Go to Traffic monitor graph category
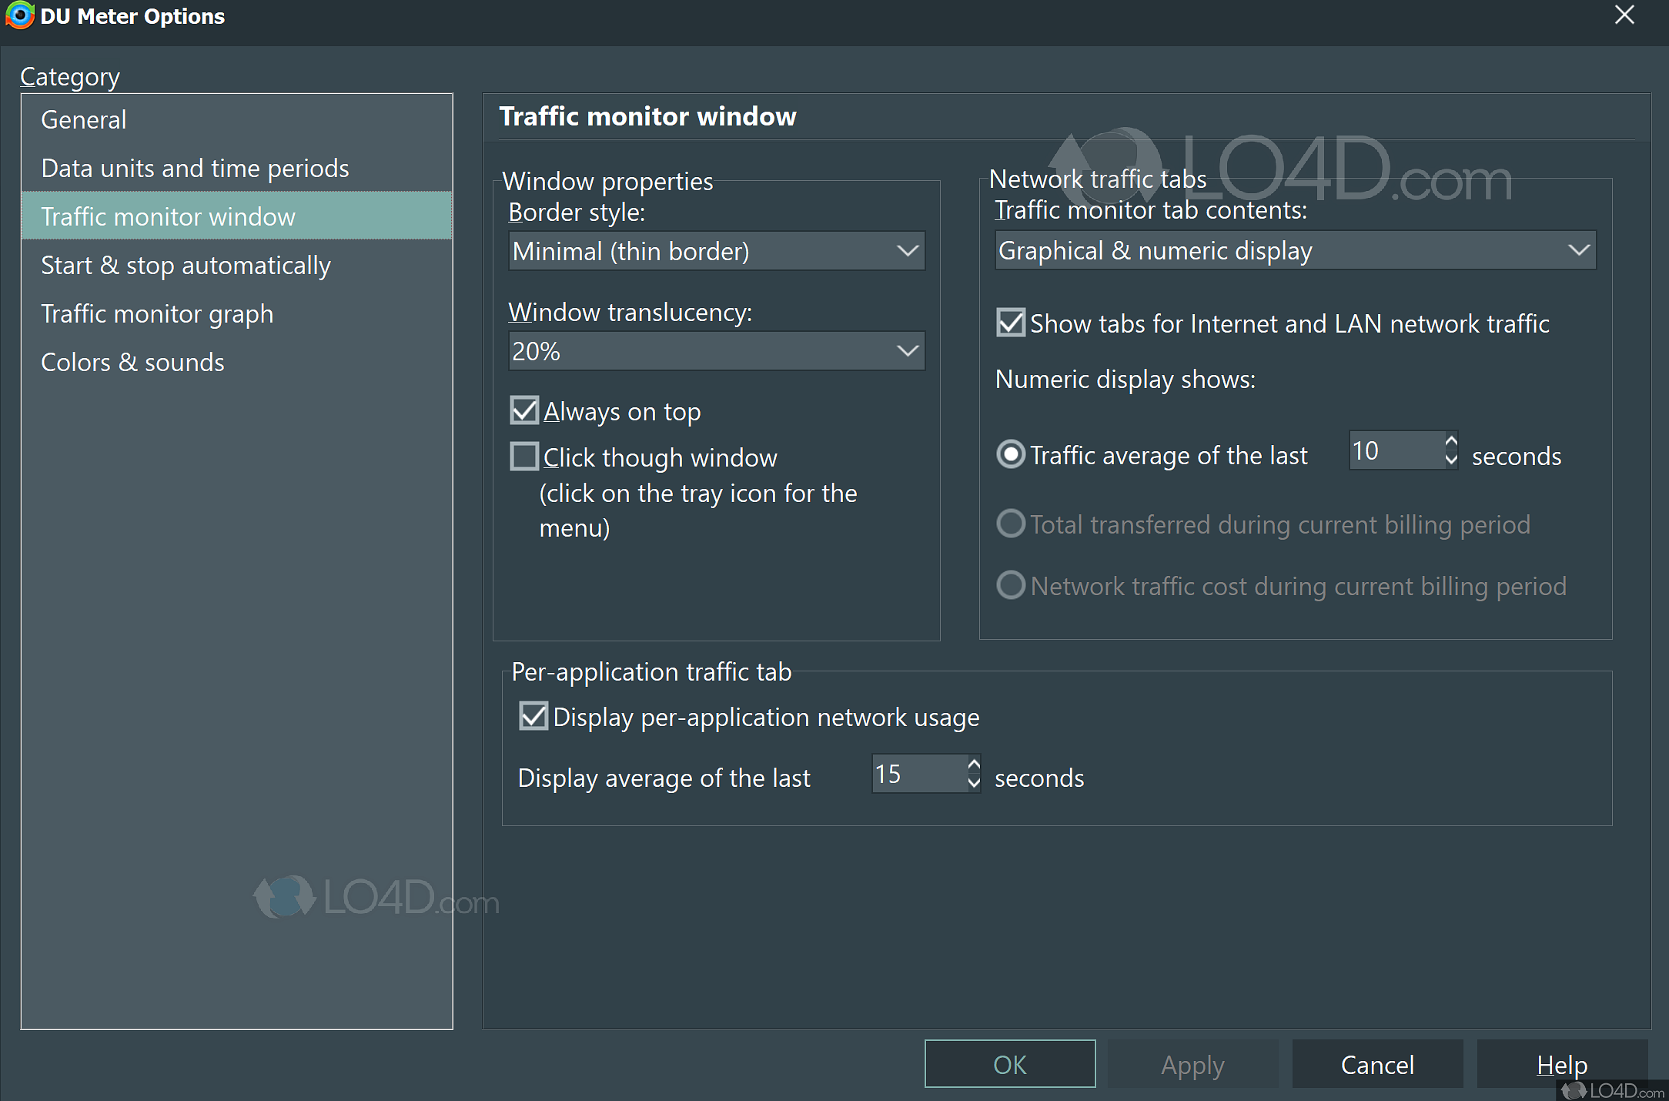 click(x=157, y=314)
